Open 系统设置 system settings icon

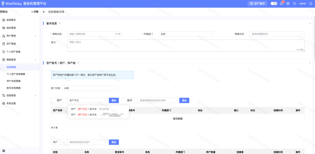pos(3,103)
